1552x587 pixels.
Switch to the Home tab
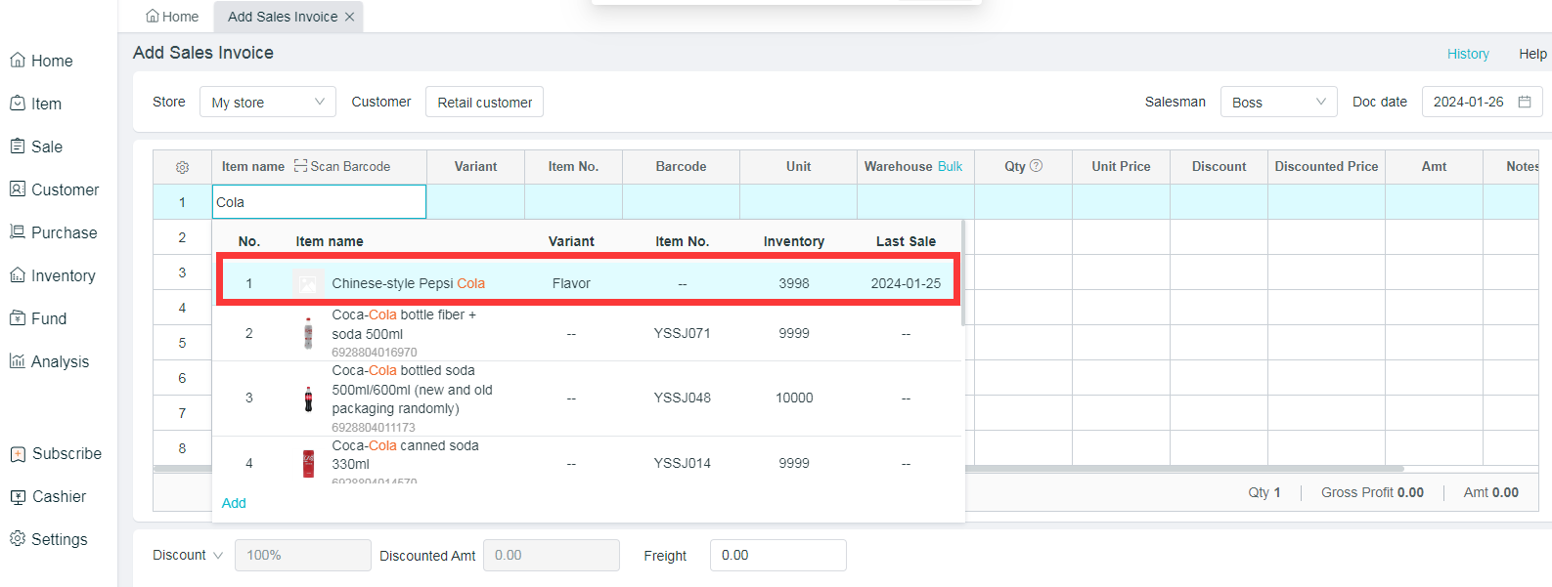pos(172,17)
